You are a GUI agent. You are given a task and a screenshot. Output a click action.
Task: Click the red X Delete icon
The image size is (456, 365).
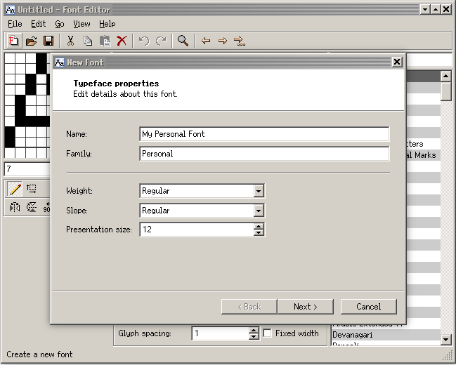coord(122,41)
